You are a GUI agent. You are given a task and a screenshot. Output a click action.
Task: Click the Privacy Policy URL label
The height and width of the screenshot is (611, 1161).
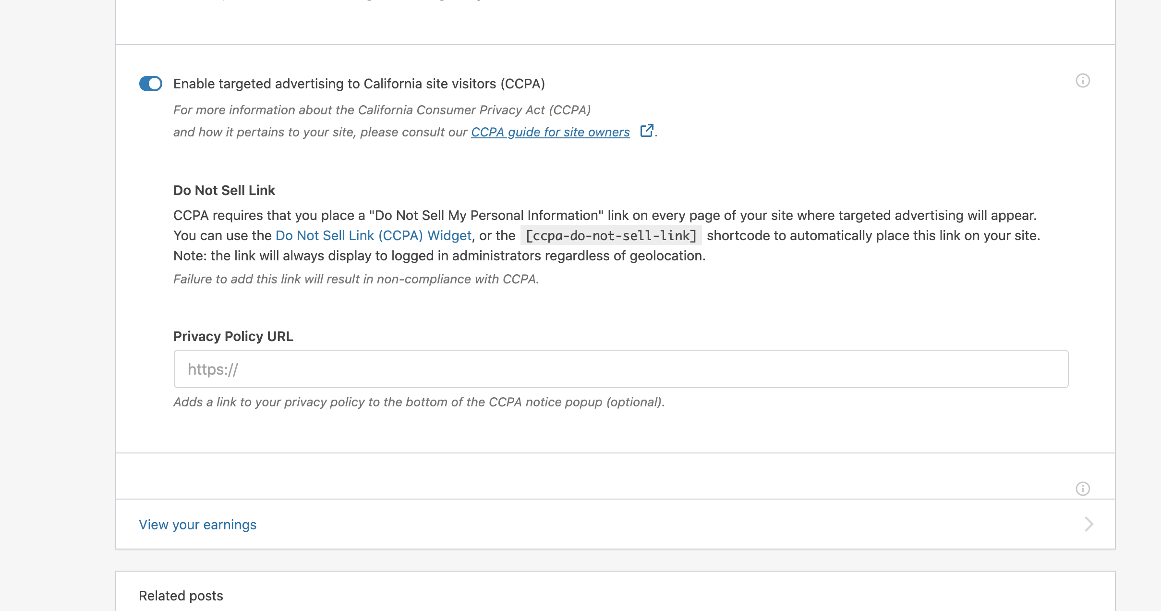(x=233, y=336)
